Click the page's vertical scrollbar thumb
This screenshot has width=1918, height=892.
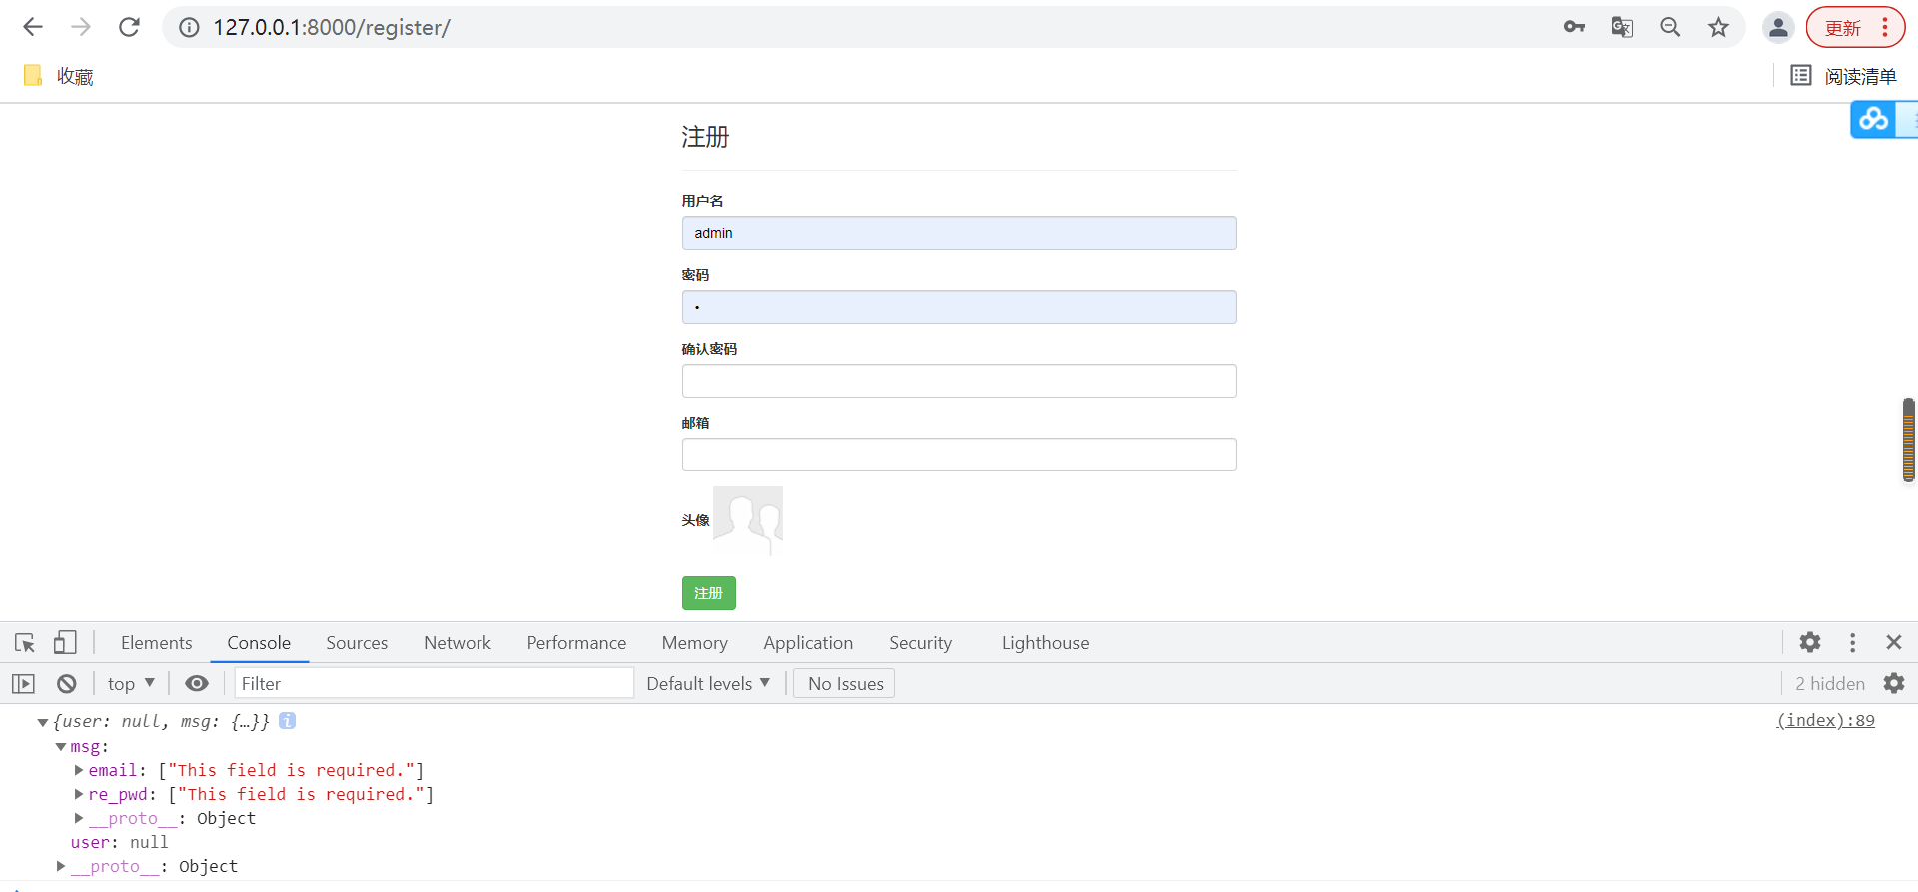point(1908,440)
